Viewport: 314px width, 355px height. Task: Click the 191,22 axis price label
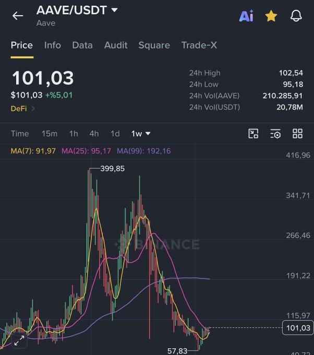point(298,276)
